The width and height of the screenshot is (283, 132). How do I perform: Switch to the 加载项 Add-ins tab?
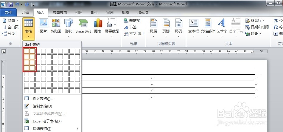[x=143, y=13]
